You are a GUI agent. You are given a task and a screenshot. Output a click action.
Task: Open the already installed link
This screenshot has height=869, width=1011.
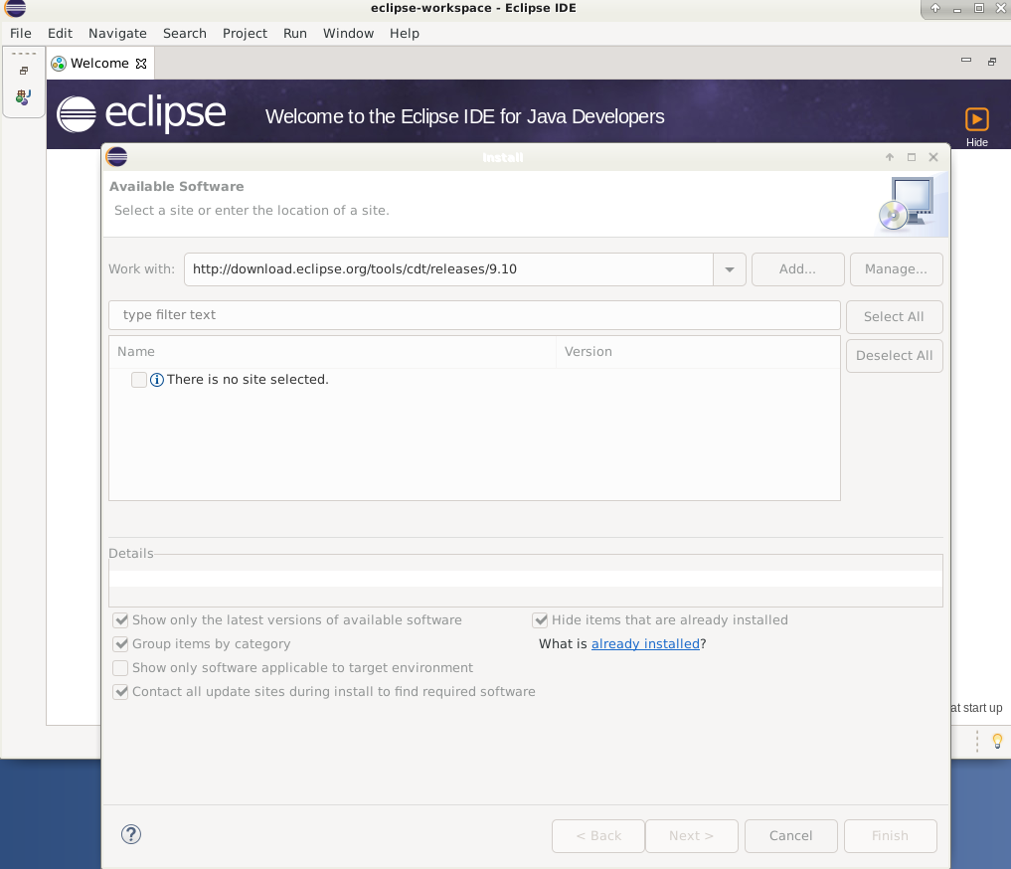(645, 644)
